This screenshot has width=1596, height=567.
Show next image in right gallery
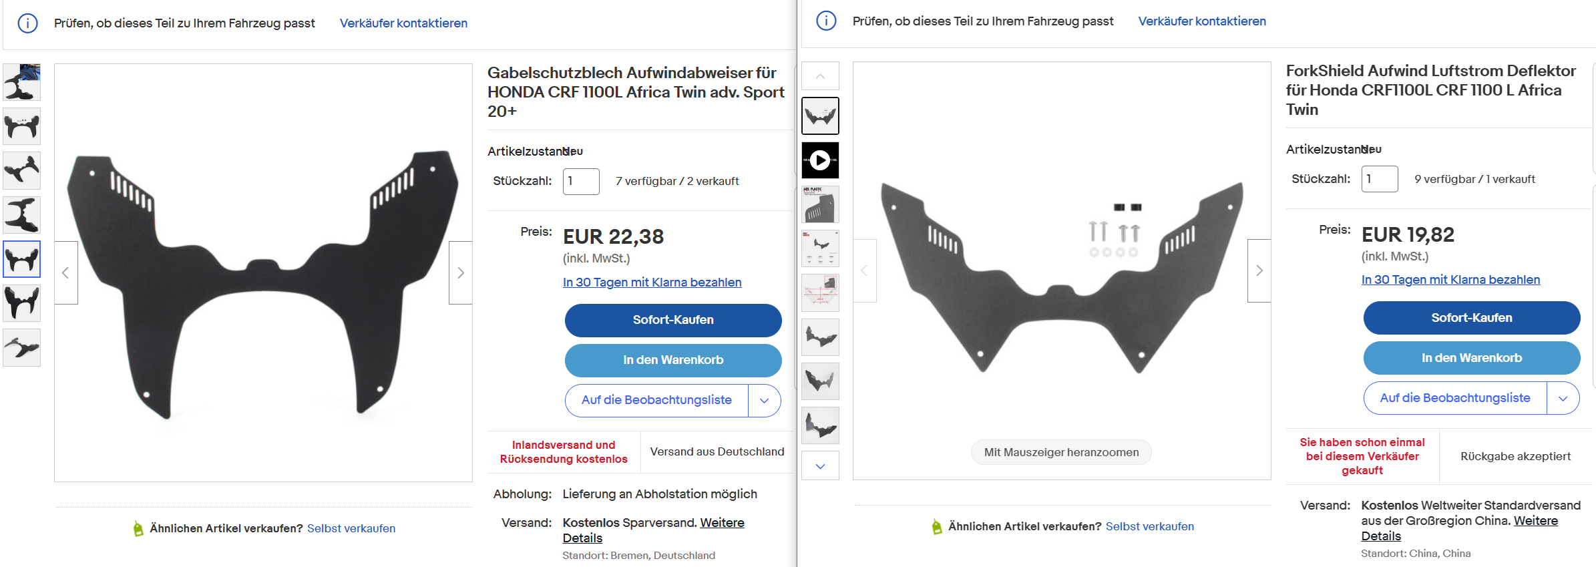tap(1259, 270)
